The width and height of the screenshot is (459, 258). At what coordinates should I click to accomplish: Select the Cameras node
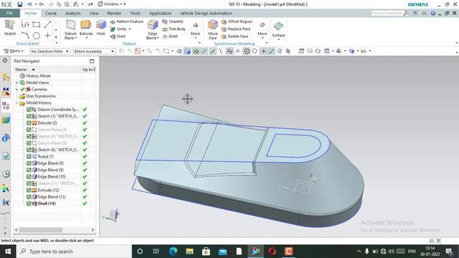coord(39,89)
